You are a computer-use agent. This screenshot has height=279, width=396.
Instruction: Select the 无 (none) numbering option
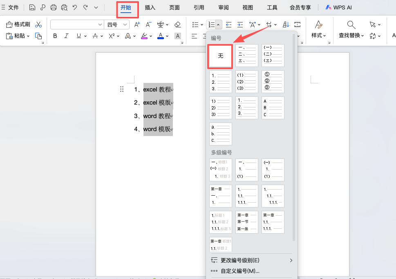click(x=221, y=56)
